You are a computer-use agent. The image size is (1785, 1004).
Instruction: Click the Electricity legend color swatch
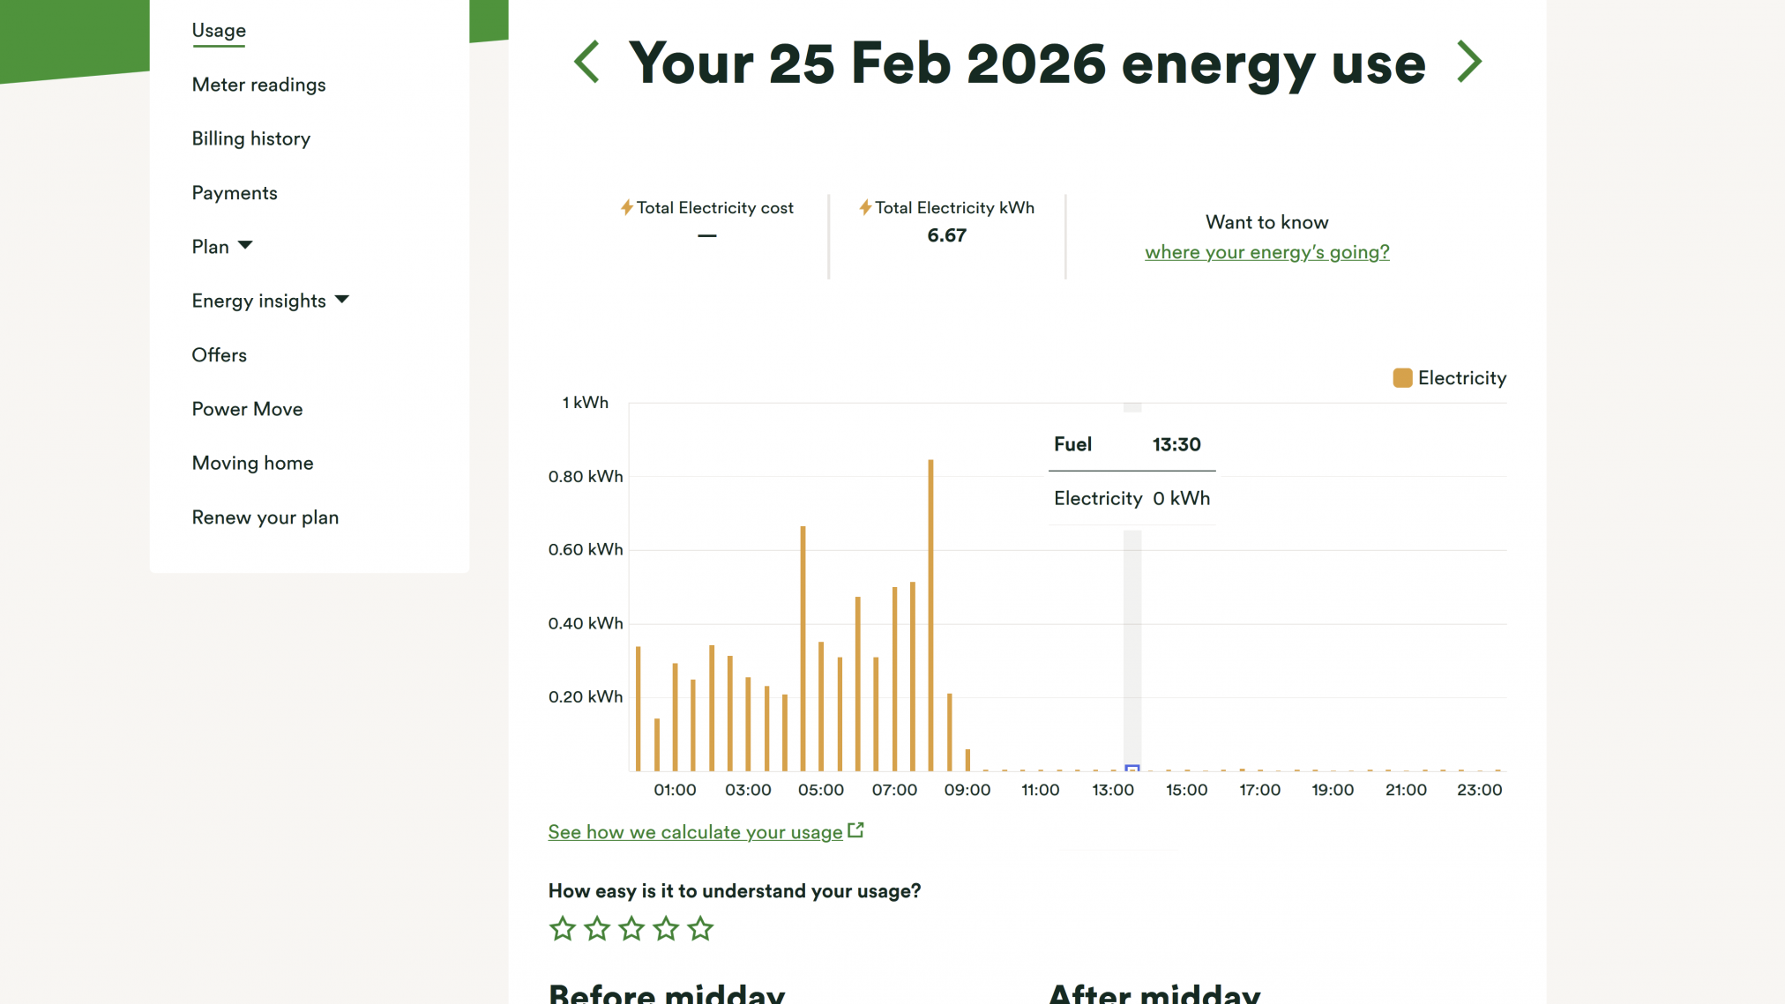pos(1401,377)
